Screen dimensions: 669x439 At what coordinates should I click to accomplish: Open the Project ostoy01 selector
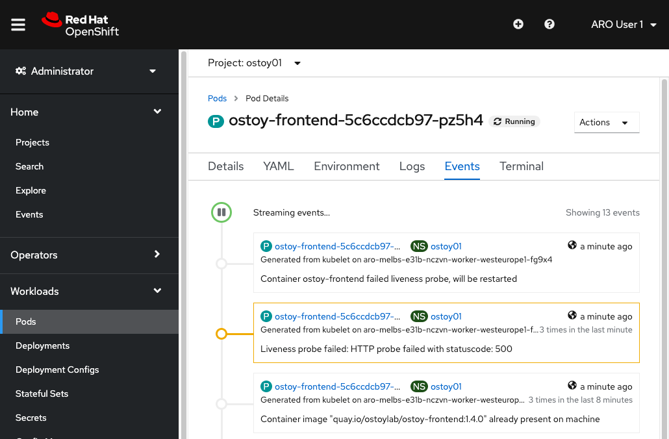coord(254,63)
